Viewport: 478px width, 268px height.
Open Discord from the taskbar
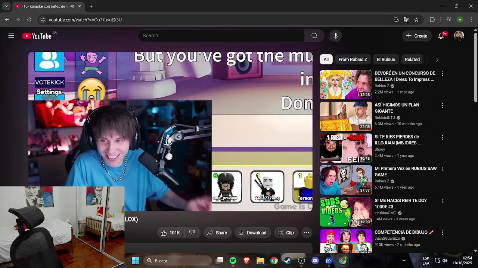click(315, 261)
